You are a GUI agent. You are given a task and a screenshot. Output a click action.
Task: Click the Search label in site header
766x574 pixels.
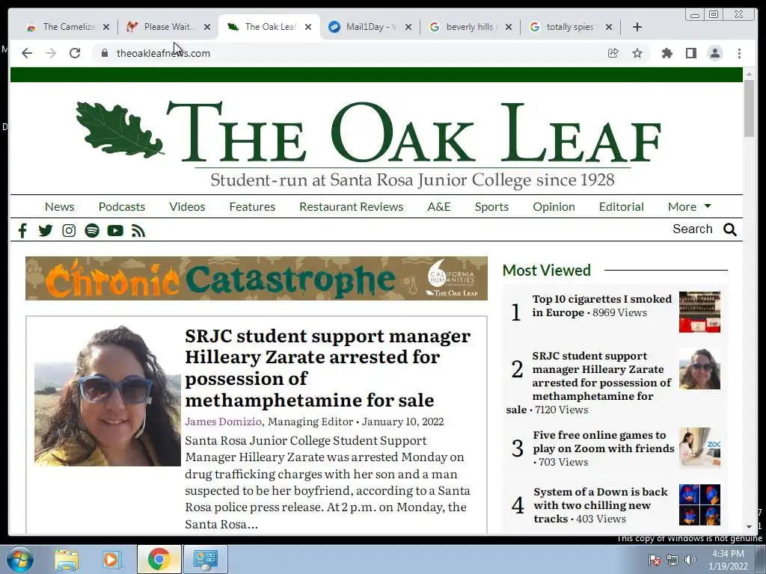pyautogui.click(x=692, y=229)
